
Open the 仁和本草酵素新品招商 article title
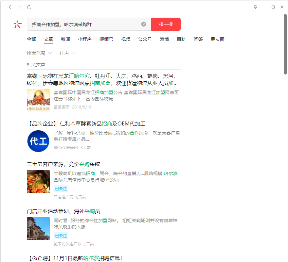[86, 124]
